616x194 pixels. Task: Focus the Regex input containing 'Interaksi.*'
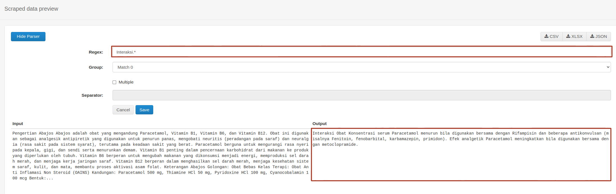click(x=361, y=52)
